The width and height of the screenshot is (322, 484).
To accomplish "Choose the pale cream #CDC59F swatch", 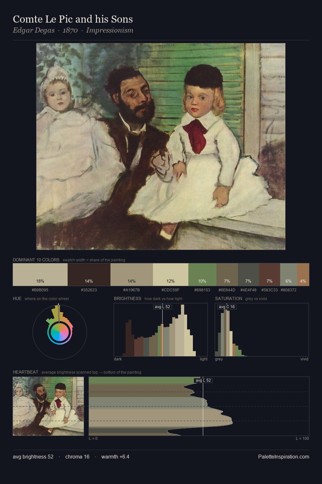I will point(171,275).
